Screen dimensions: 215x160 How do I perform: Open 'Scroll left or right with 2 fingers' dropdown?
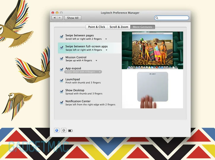[x=86, y=39]
